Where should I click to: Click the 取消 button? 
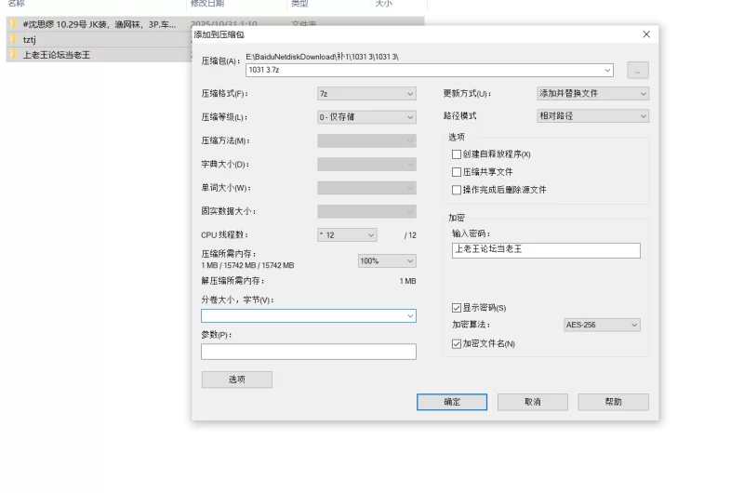(532, 402)
